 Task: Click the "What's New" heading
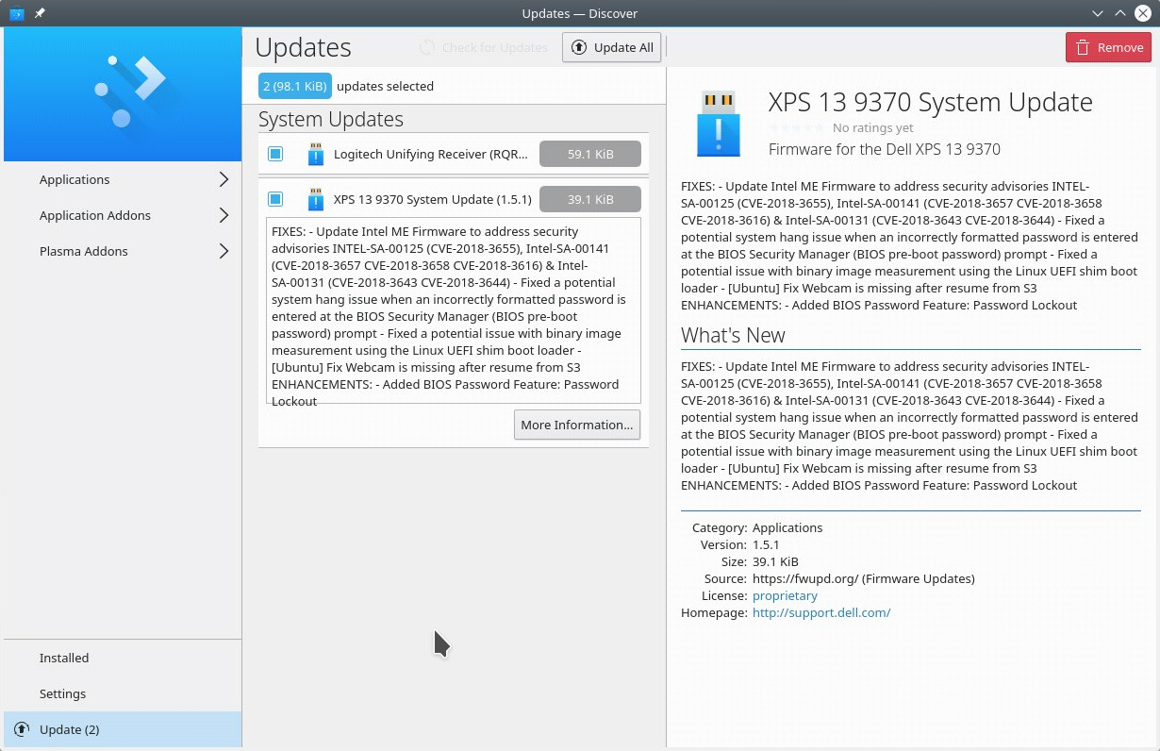[x=733, y=335]
